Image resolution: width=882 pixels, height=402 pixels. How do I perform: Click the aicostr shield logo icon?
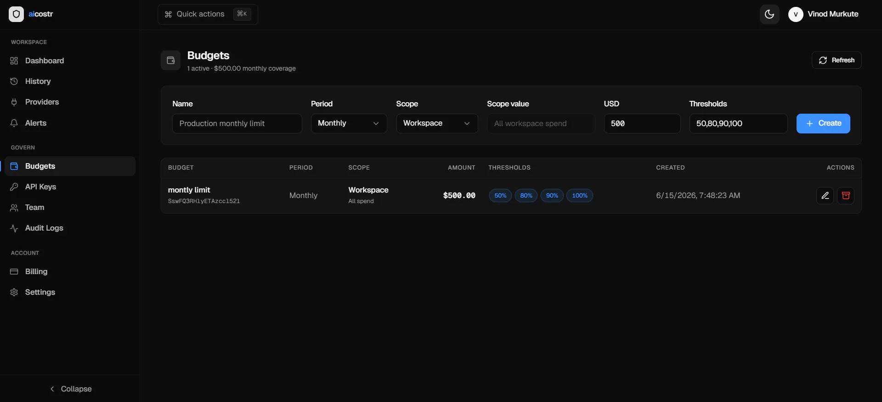click(x=16, y=14)
